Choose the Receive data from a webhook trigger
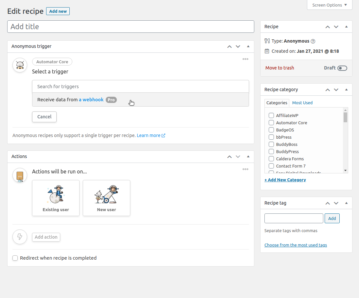Viewport: 359px width, 298px height. [x=140, y=100]
